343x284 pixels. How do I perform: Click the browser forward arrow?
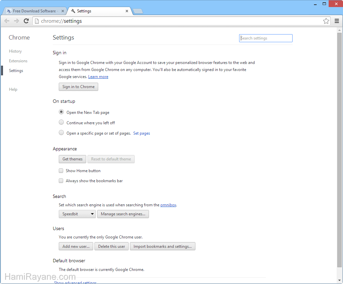tap(16, 21)
